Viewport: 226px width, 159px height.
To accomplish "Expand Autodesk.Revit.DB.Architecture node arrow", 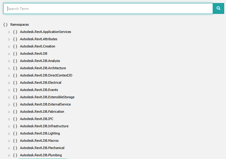I will [9, 68].
